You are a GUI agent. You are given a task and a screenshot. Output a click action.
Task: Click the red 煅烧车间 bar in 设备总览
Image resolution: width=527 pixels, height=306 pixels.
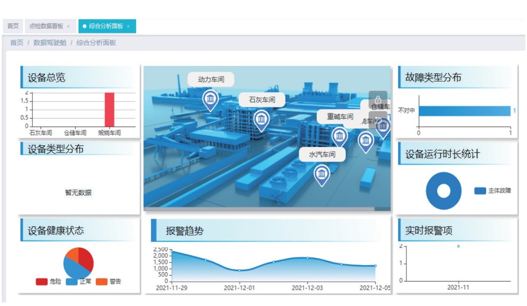[109, 109]
